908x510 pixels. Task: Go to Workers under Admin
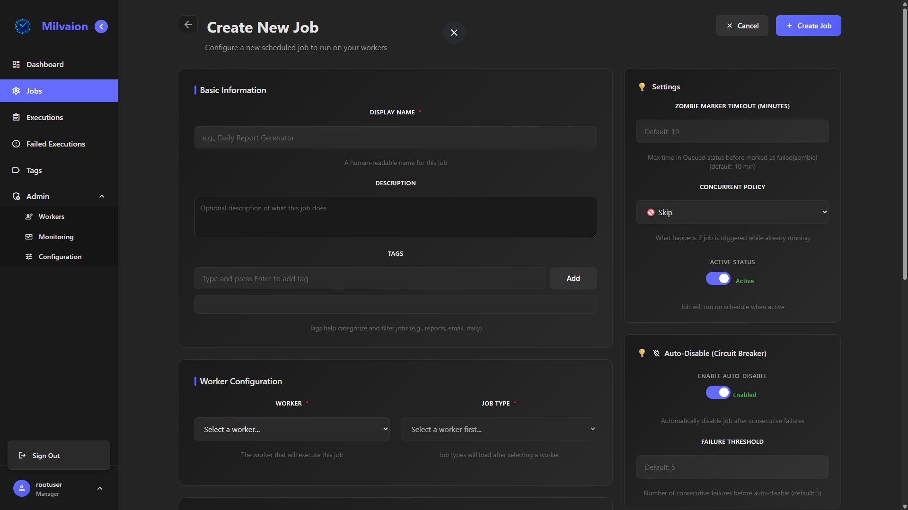point(52,216)
